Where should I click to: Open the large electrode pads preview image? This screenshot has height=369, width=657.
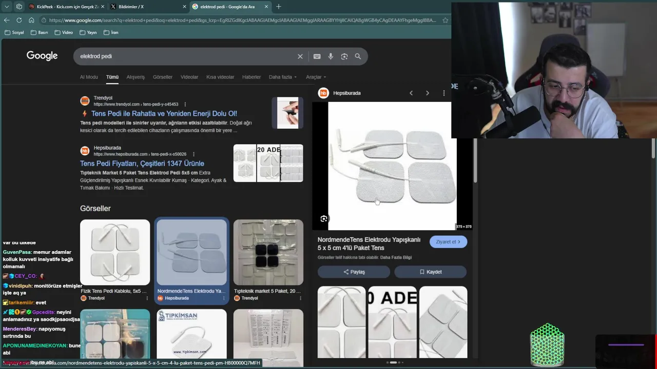pyautogui.click(x=392, y=166)
